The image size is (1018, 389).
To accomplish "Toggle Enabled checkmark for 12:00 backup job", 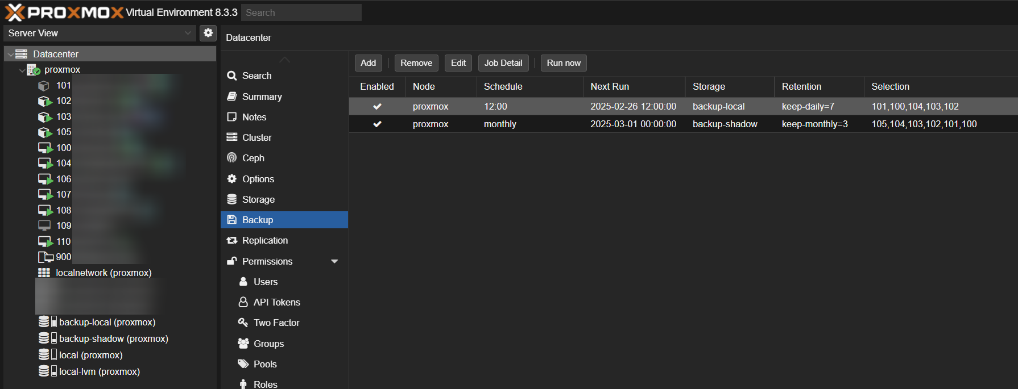I will [x=377, y=106].
